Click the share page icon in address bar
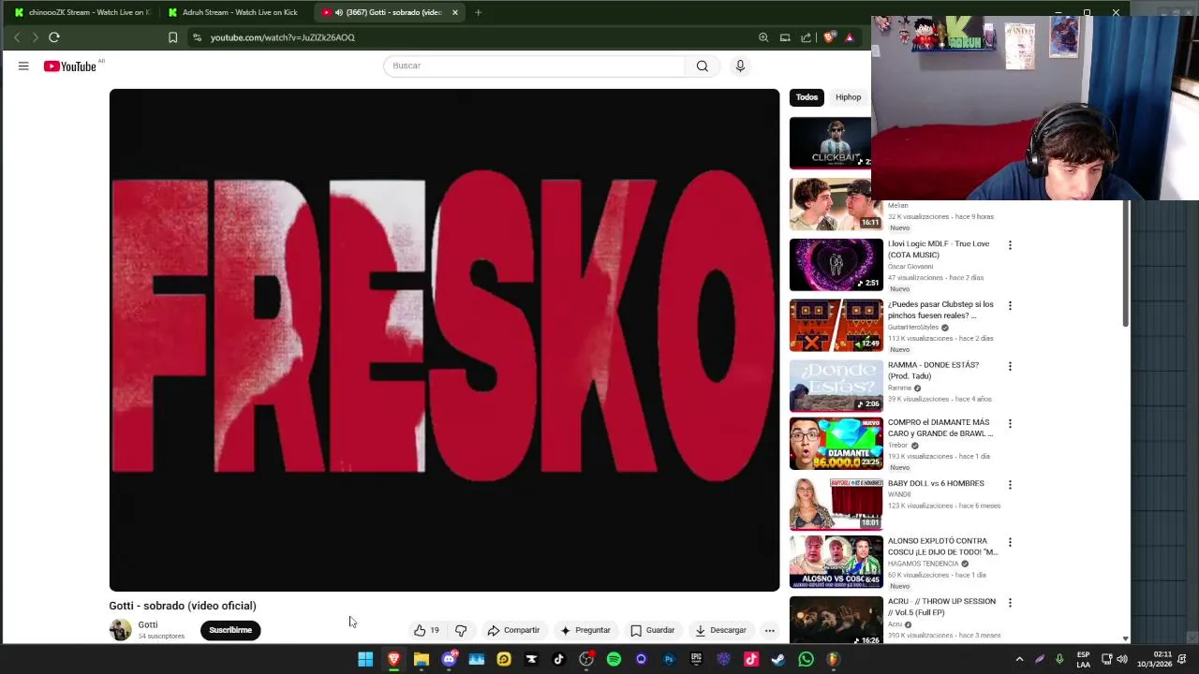Viewport: 1199px width, 674px height. 806,37
